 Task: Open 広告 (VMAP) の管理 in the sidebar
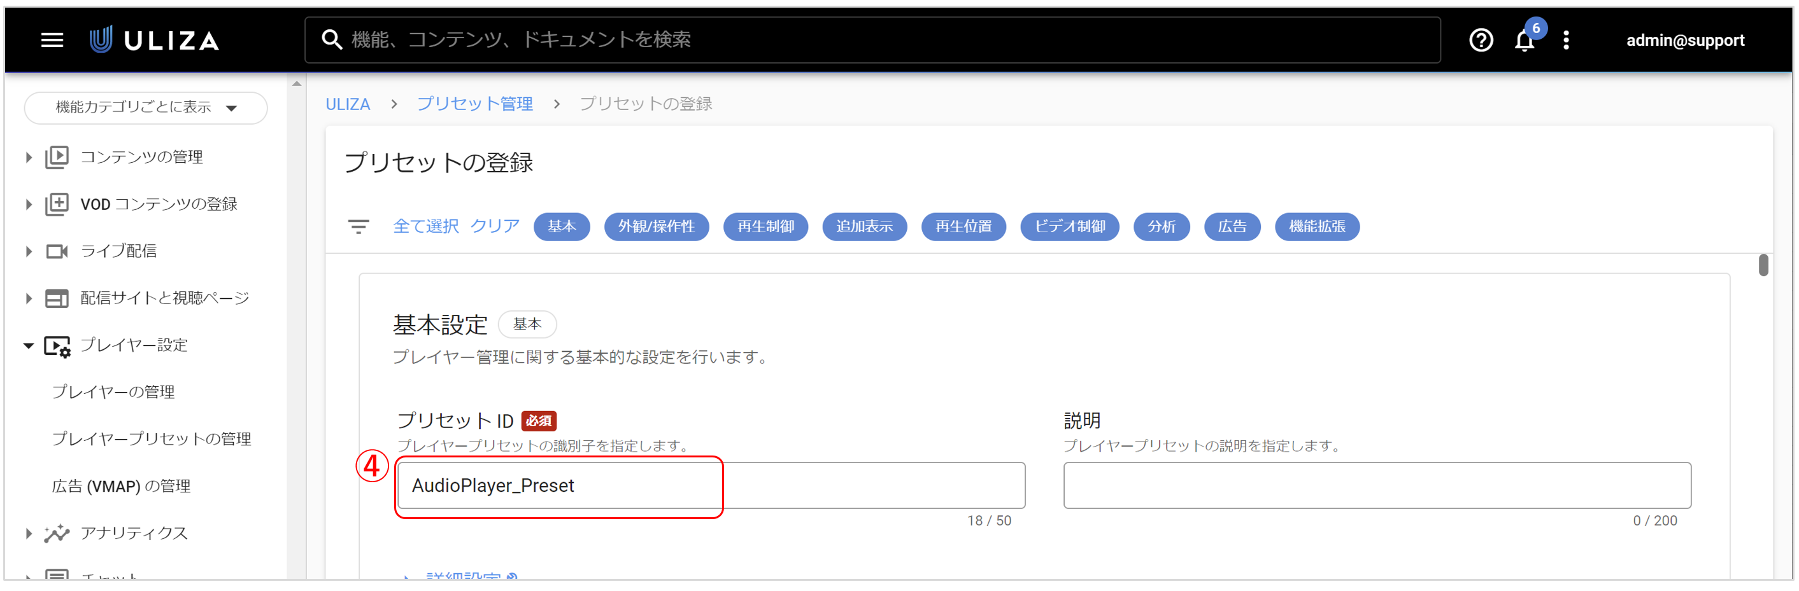click(122, 486)
